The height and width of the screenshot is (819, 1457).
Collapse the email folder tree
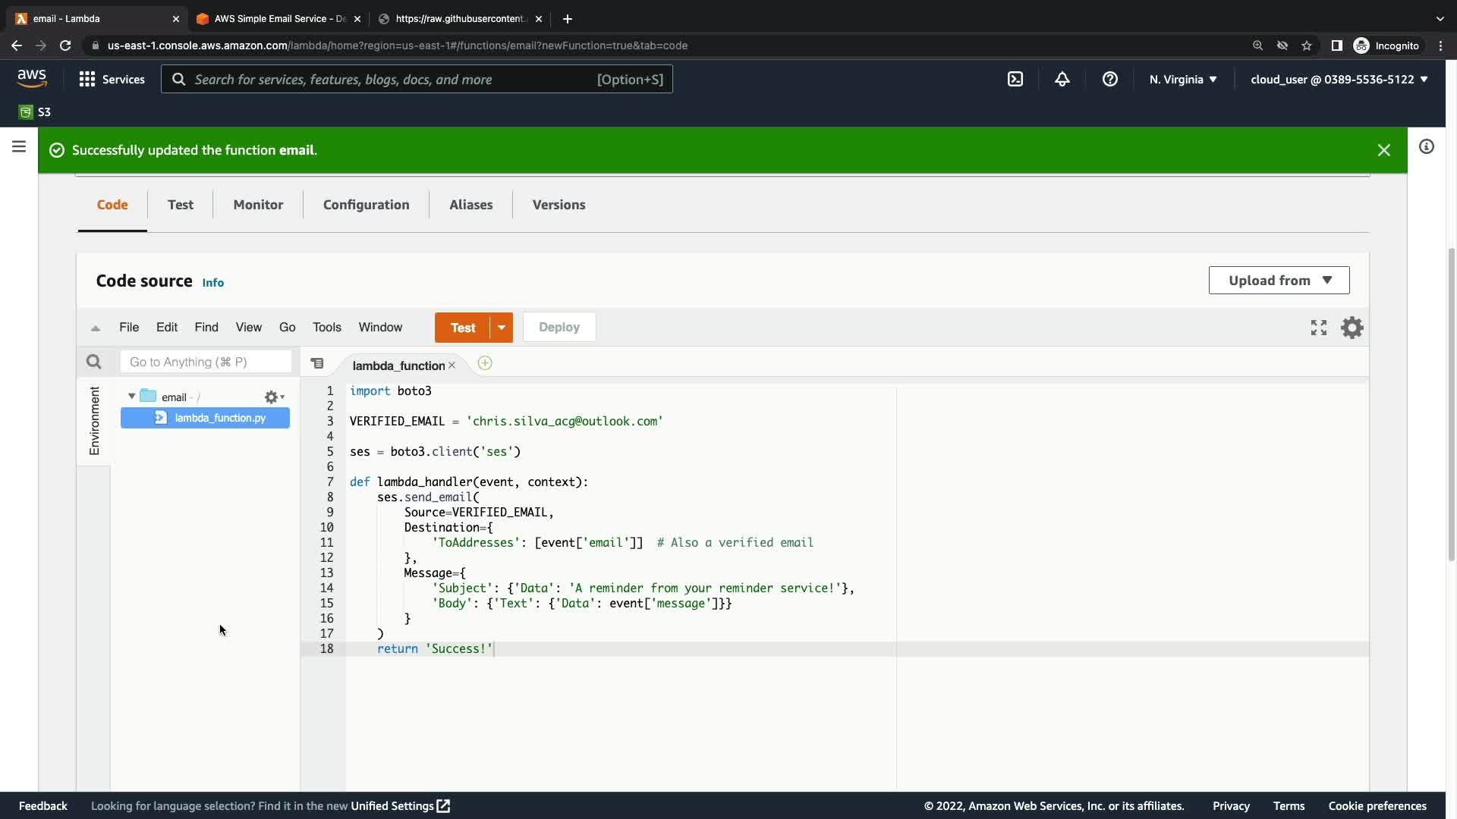(131, 397)
